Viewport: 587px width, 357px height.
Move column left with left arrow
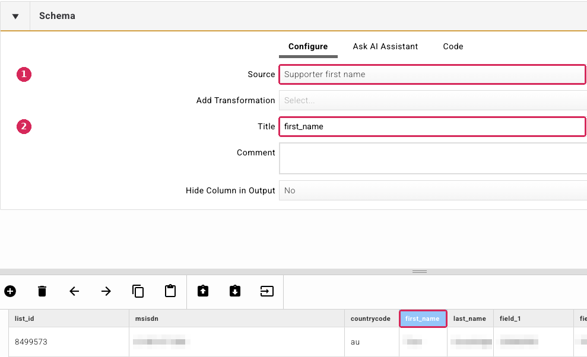click(74, 291)
